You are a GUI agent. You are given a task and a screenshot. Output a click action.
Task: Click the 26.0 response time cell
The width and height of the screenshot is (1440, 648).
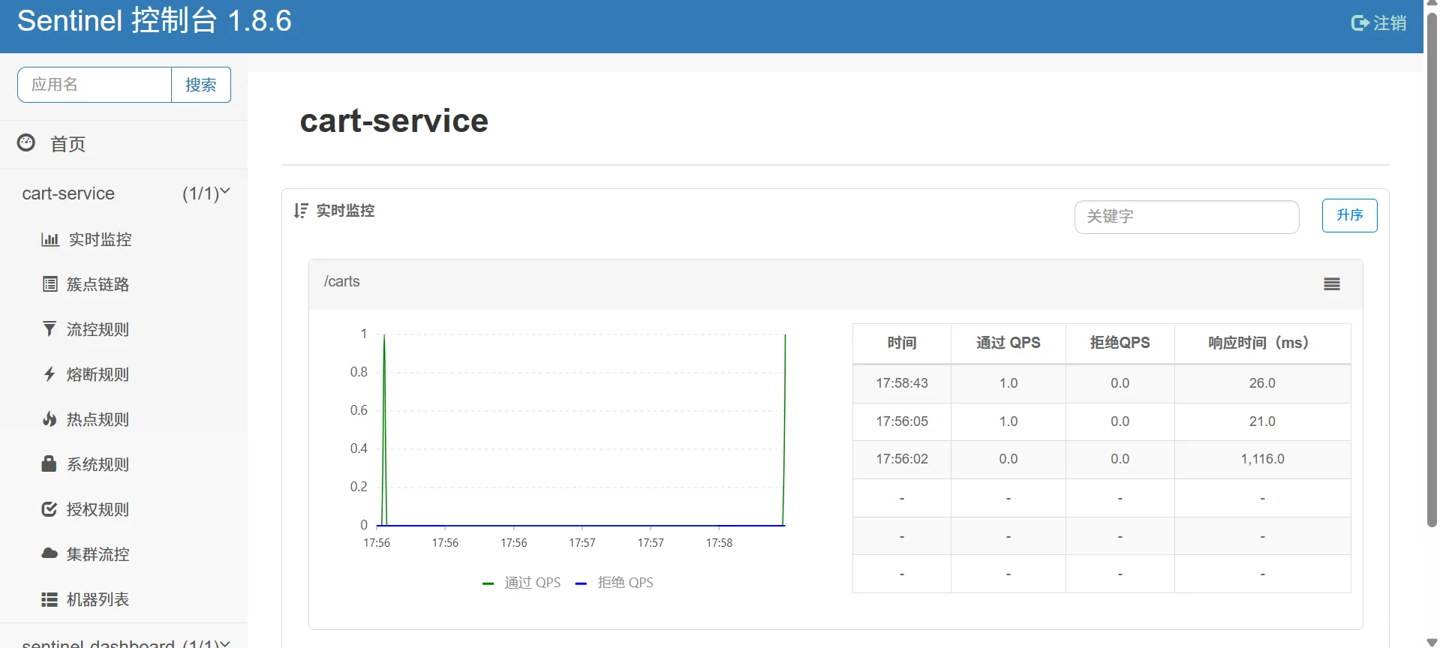tap(1263, 383)
